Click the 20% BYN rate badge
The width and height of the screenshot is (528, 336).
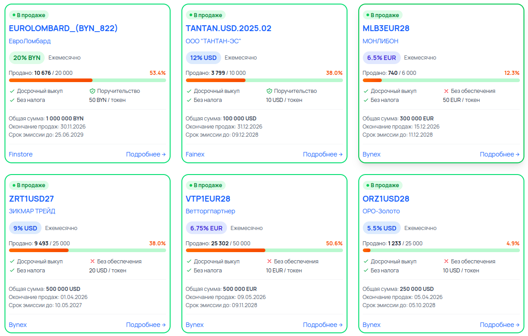coord(27,58)
